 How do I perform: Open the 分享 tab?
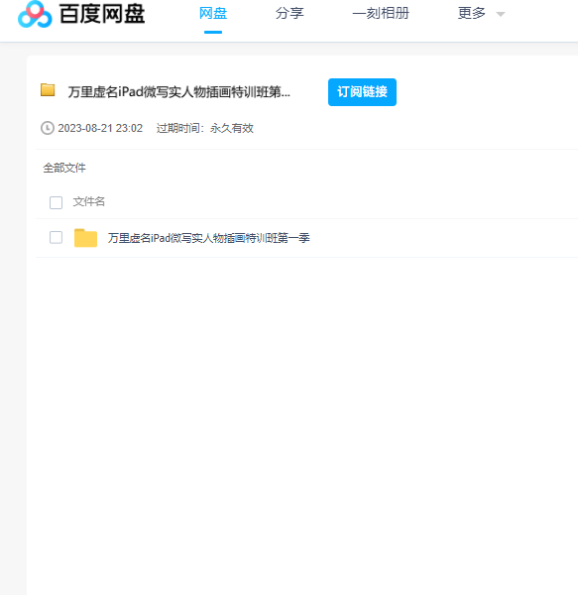pyautogui.click(x=289, y=14)
